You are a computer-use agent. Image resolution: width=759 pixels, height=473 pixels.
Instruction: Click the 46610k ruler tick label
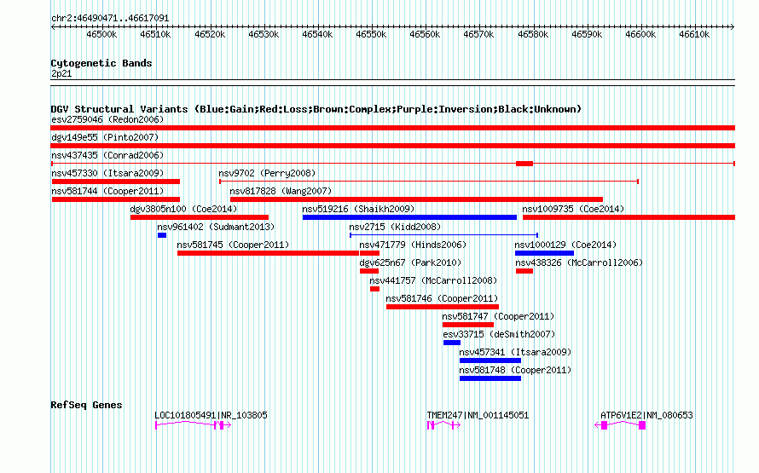point(694,34)
